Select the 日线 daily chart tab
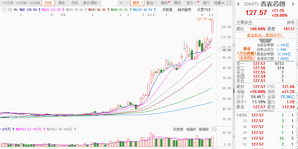Viewport: 298px width, 149px height. coord(48,3)
